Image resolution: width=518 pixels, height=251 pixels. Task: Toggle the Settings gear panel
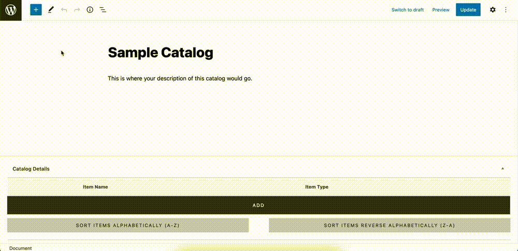(x=493, y=10)
